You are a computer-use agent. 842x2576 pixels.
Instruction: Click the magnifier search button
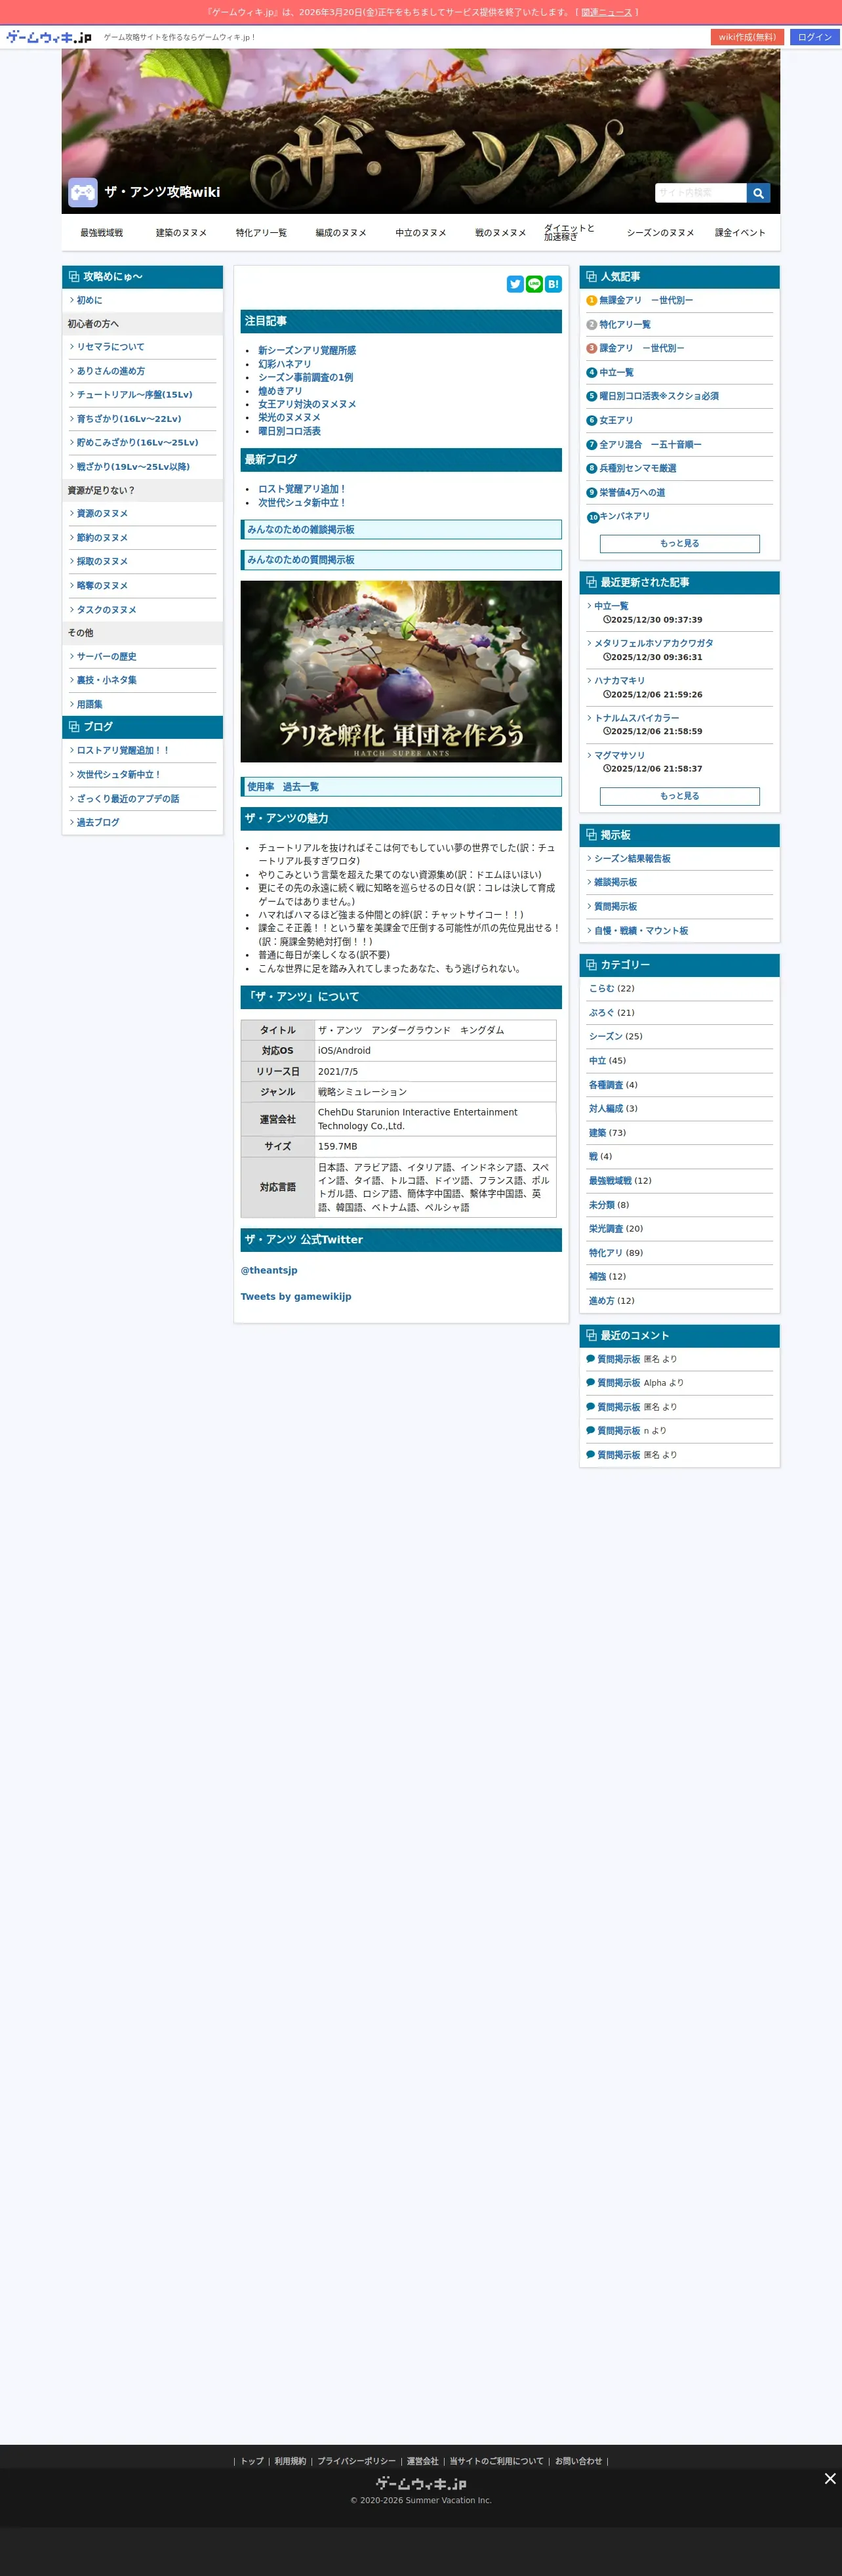tap(758, 193)
